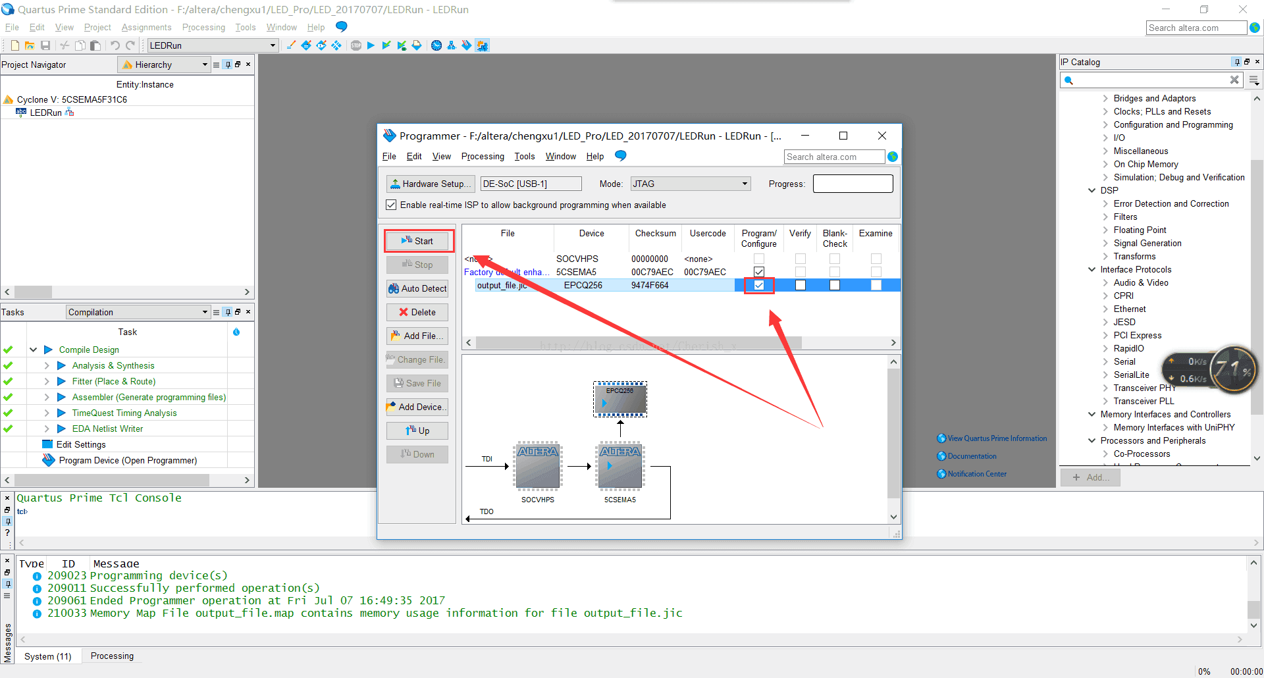Click Search altera.com field in Programmer
The image size is (1264, 678).
point(834,157)
